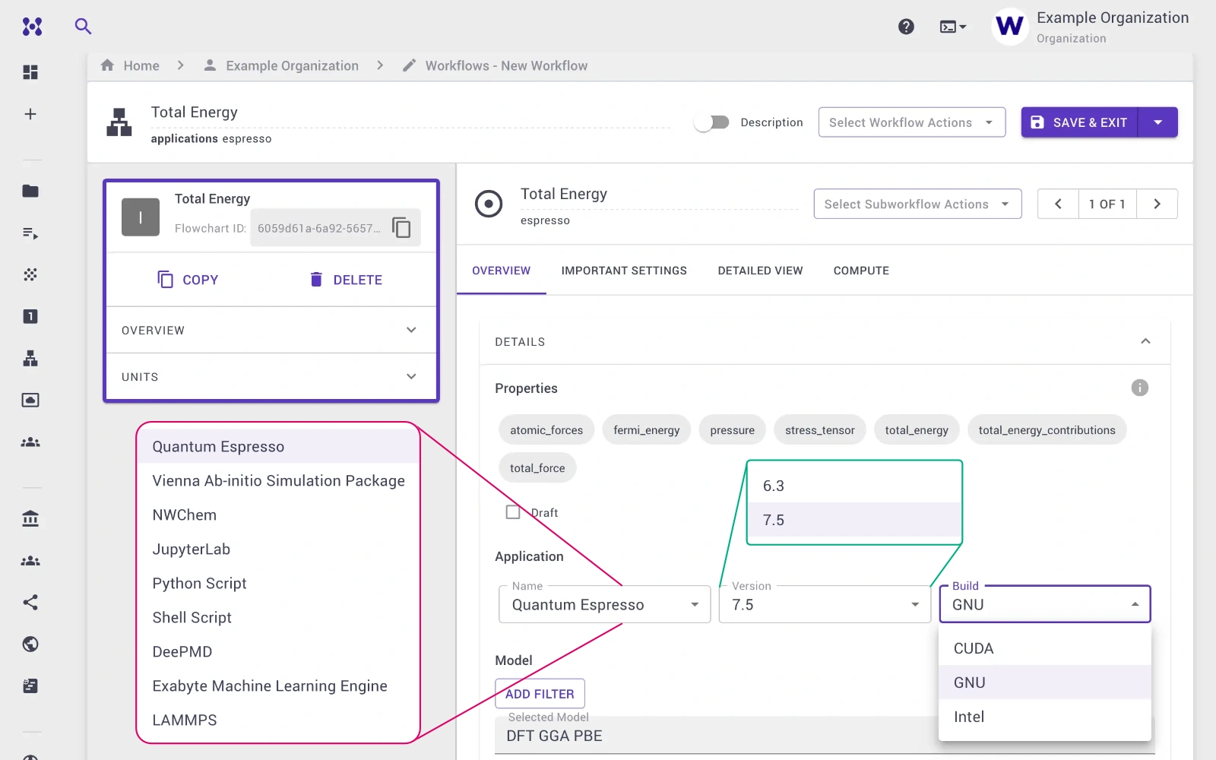Screen dimensions: 1216x760
Task: Open Select Workflow Actions dropdown
Action: [911, 122]
